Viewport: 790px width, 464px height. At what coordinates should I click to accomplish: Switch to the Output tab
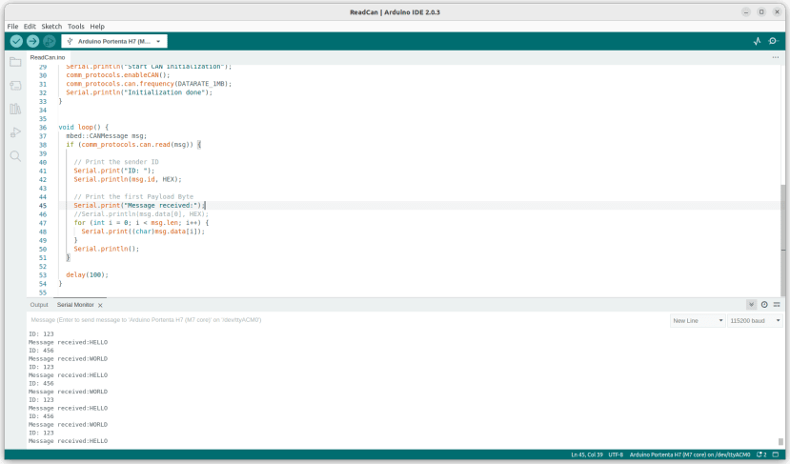point(39,305)
